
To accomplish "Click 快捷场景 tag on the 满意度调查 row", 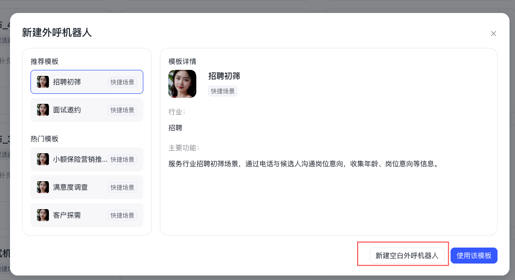I will [122, 187].
